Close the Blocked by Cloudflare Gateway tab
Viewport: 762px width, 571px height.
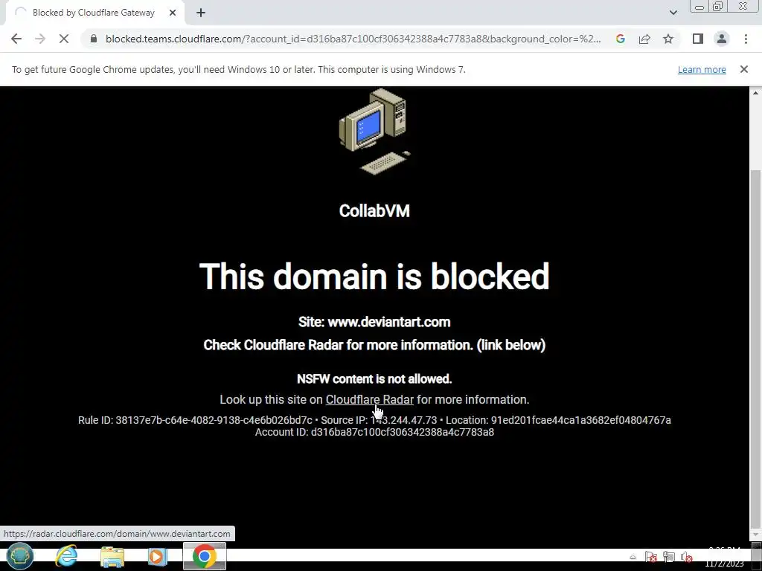(173, 13)
